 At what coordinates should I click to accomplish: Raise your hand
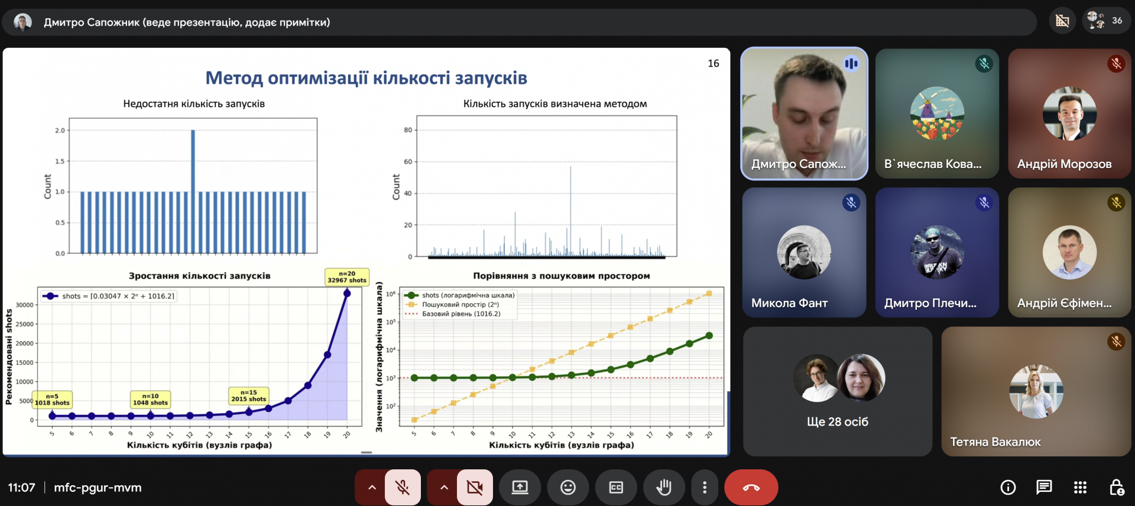point(664,488)
